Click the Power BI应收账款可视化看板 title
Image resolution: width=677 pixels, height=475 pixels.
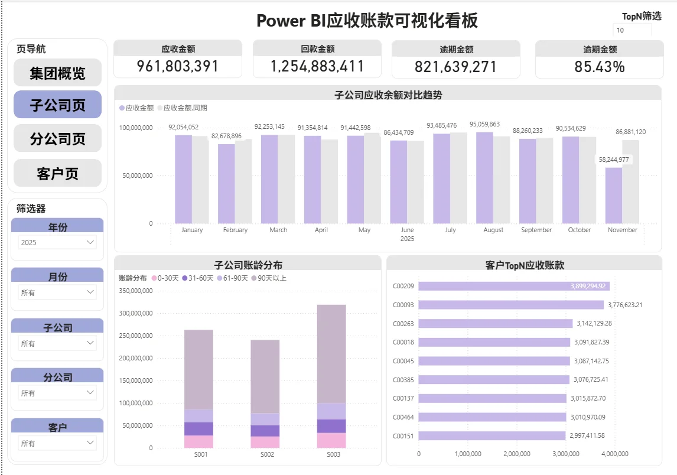point(367,20)
